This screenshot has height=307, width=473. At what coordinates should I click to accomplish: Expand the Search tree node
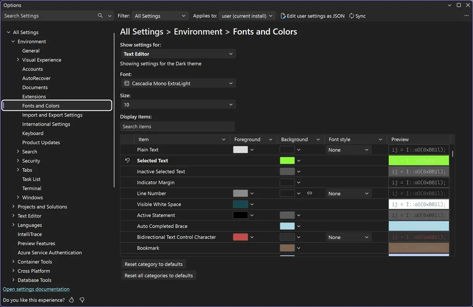18,152
